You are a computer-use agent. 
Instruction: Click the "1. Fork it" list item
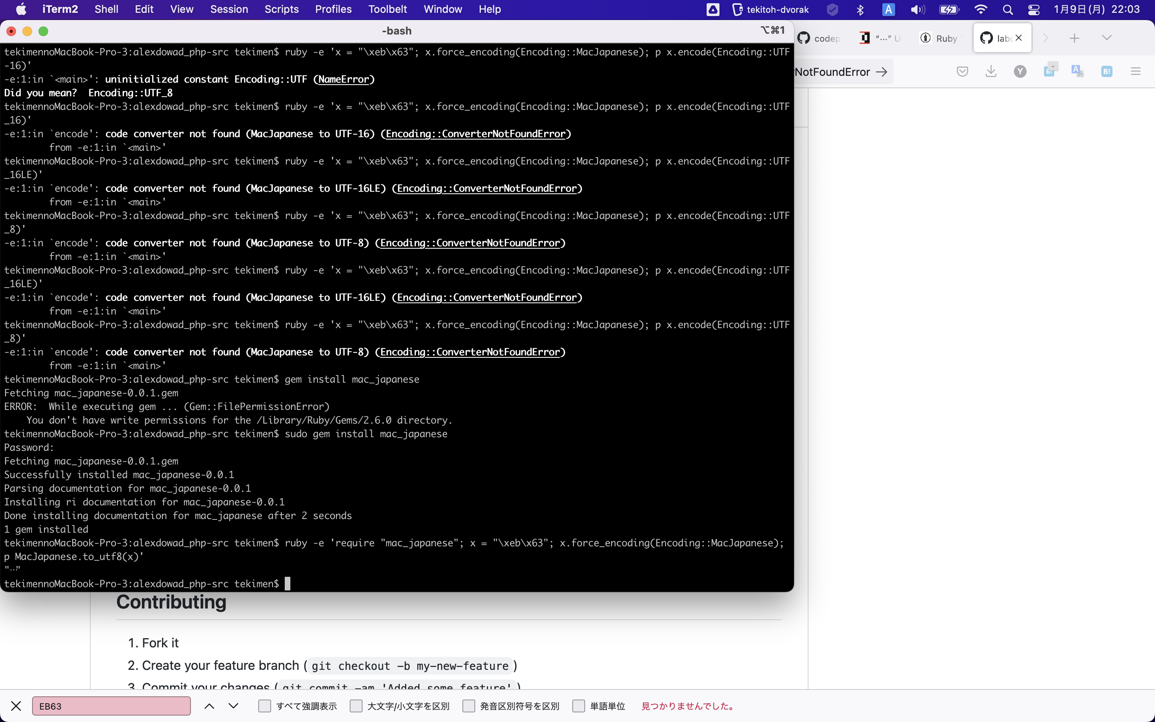click(153, 643)
